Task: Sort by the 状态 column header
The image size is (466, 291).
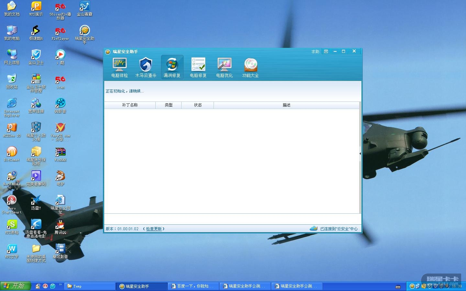Action: (x=198, y=105)
